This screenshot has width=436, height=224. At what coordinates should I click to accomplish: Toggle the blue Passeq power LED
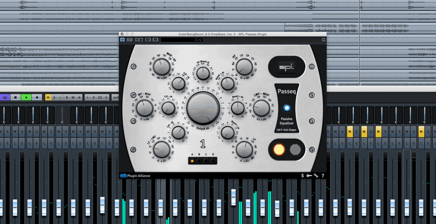pyautogui.click(x=287, y=108)
